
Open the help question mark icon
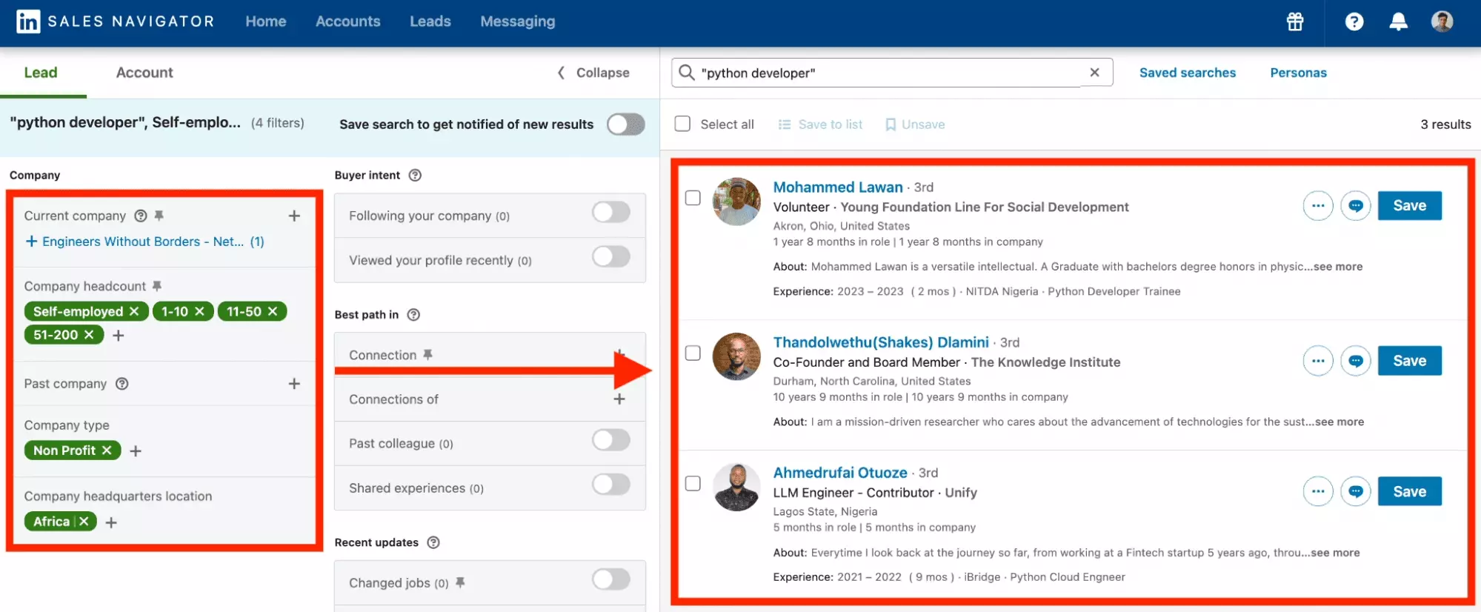(x=1354, y=21)
